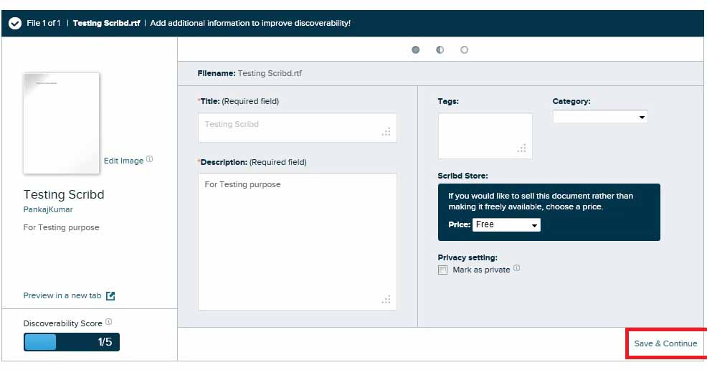Click the info icon beside Discoverability Score
Image resolution: width=707 pixels, height=370 pixels.
[109, 322]
